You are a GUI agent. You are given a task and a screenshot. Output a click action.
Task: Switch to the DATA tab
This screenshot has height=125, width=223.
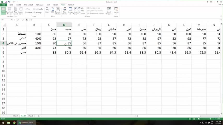[48, 5]
